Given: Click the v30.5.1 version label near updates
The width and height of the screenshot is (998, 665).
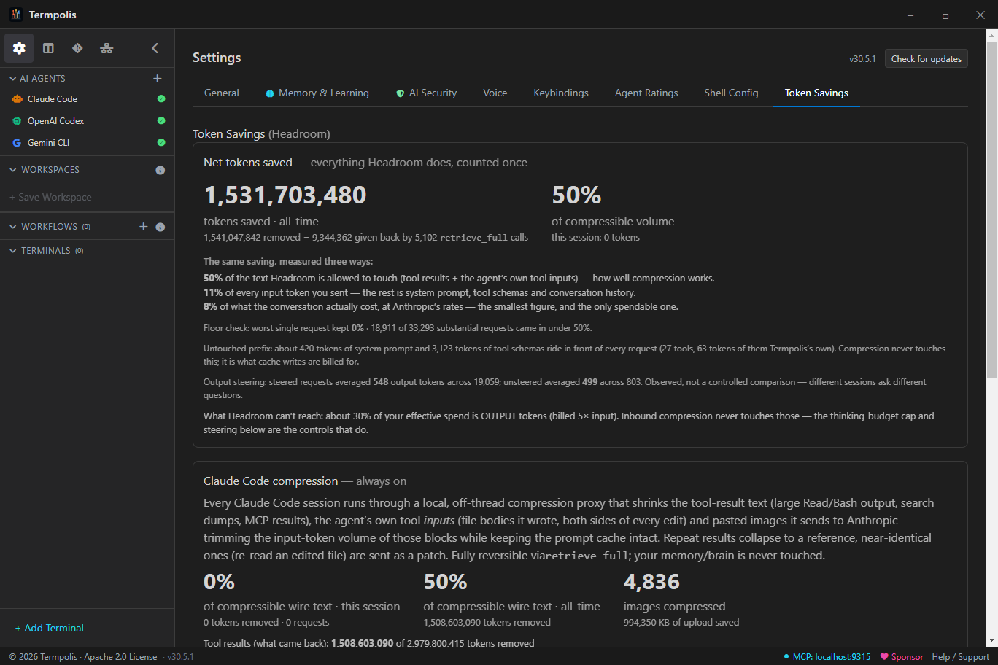Looking at the screenshot, I should [862, 59].
